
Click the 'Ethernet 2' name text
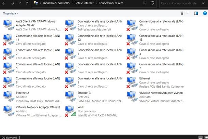22,93
